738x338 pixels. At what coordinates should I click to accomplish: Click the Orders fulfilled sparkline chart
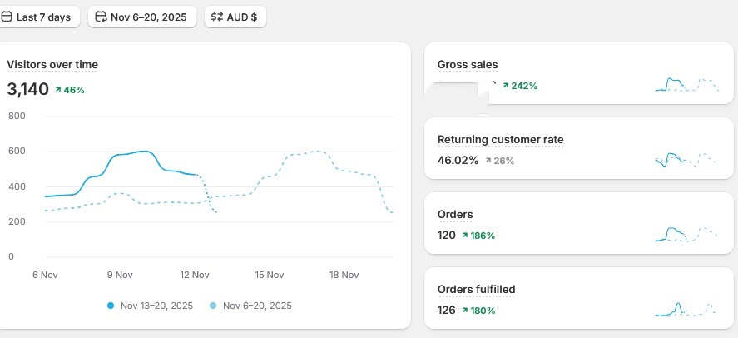686,309
